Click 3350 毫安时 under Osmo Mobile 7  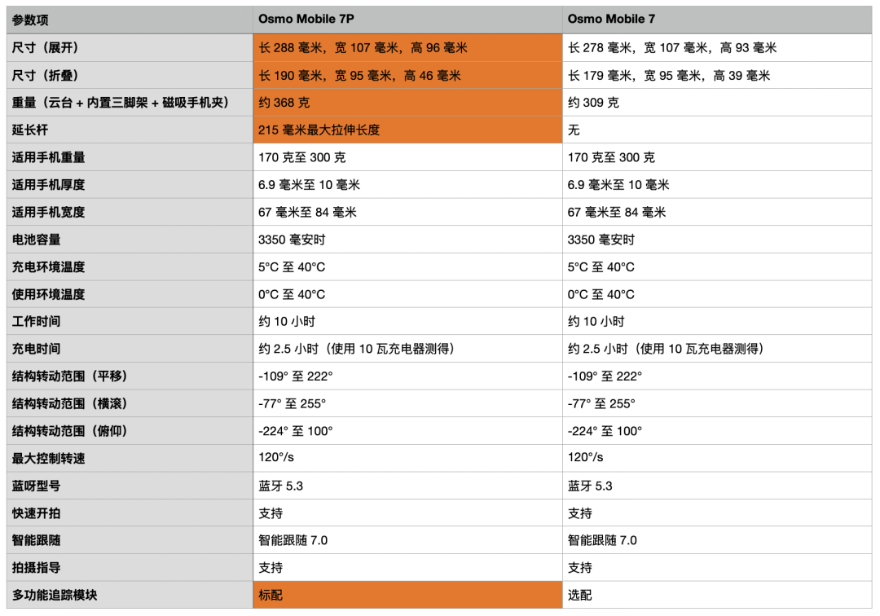[x=717, y=240]
